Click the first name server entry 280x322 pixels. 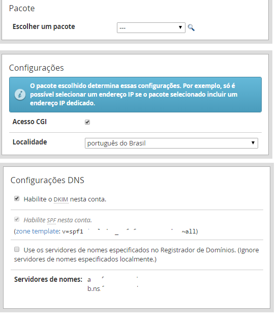coord(113,279)
